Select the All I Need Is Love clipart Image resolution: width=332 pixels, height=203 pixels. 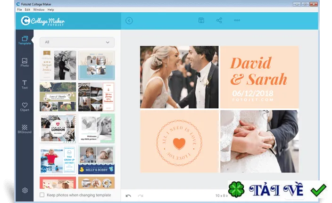click(179, 143)
